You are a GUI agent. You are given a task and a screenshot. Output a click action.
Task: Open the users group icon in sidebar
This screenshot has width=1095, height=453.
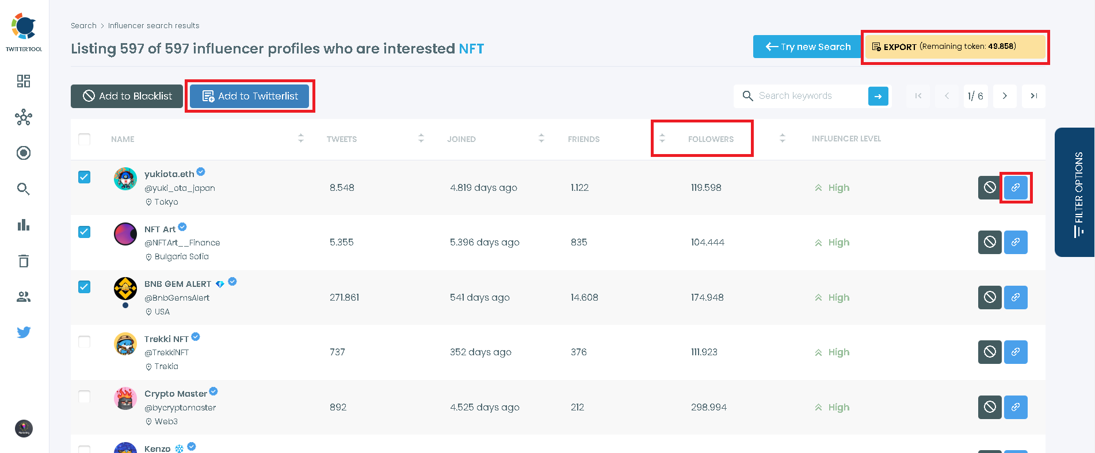tap(24, 297)
